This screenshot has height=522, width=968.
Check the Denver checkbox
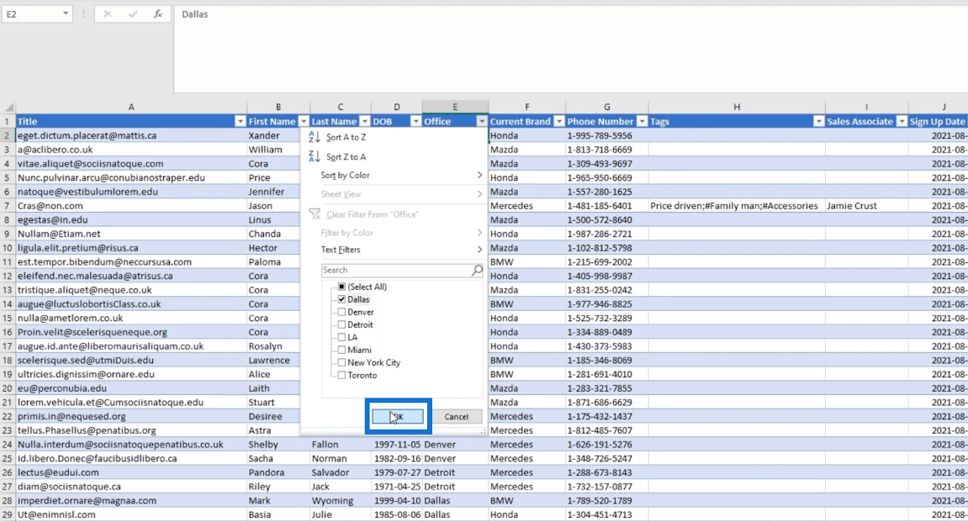(x=341, y=312)
